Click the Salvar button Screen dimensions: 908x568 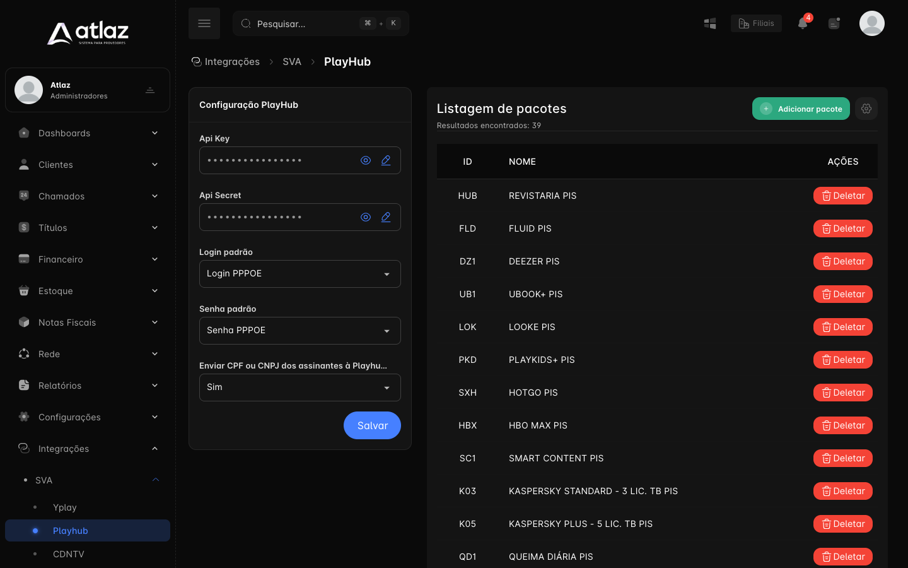[372, 425]
